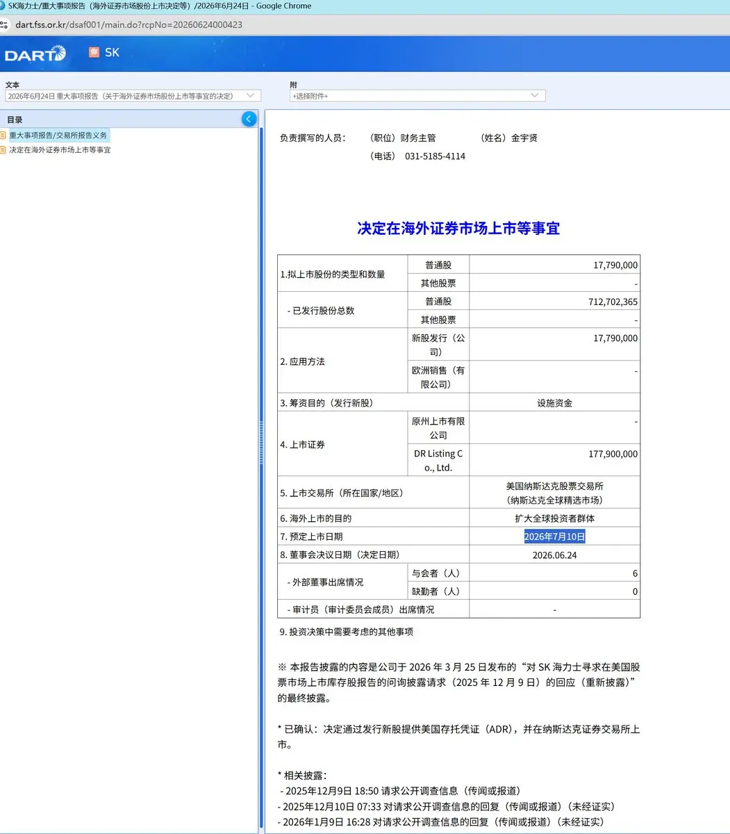
Task: Open the site info icon in address bar
Action: [x=4, y=24]
